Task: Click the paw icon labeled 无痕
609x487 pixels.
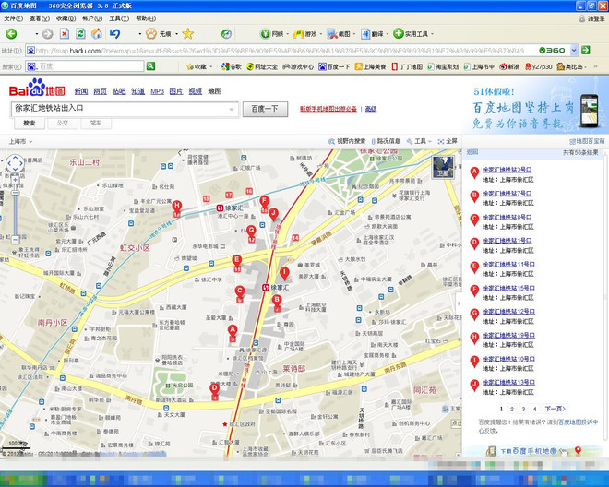Action: (x=151, y=34)
